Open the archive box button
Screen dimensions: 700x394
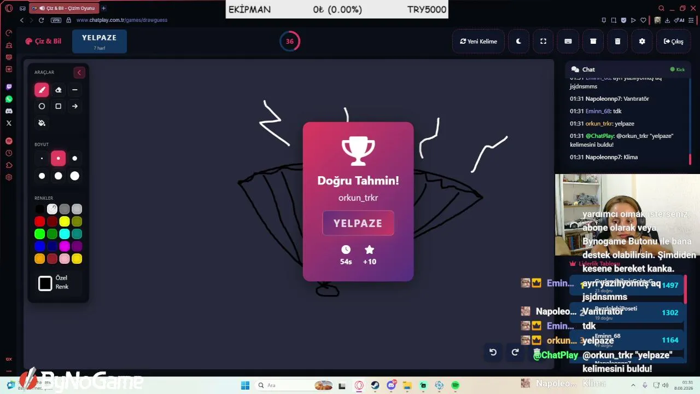coord(593,41)
